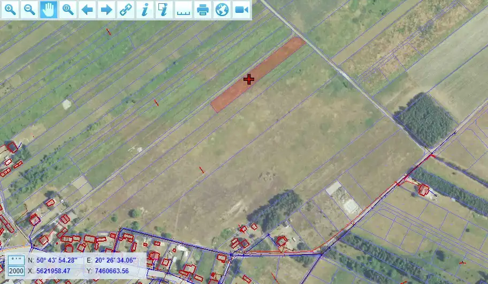Print the current map view
Viewport: 488px width, 284px height.
pyautogui.click(x=203, y=10)
